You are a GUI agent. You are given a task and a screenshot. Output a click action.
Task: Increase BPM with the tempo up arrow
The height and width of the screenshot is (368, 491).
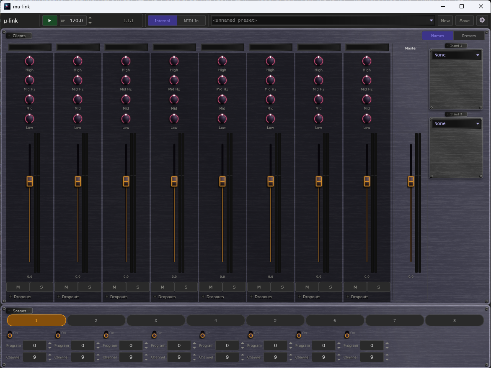point(90,18)
